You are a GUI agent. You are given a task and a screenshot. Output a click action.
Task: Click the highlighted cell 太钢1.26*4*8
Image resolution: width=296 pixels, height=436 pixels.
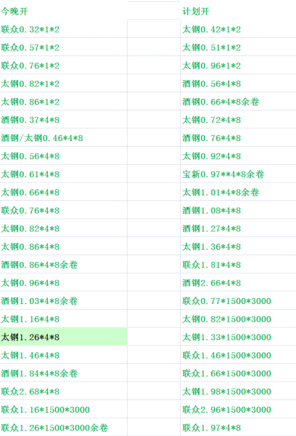63,336
